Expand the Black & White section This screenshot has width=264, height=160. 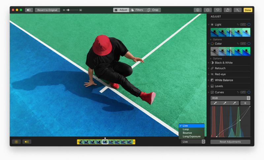click(x=209, y=63)
